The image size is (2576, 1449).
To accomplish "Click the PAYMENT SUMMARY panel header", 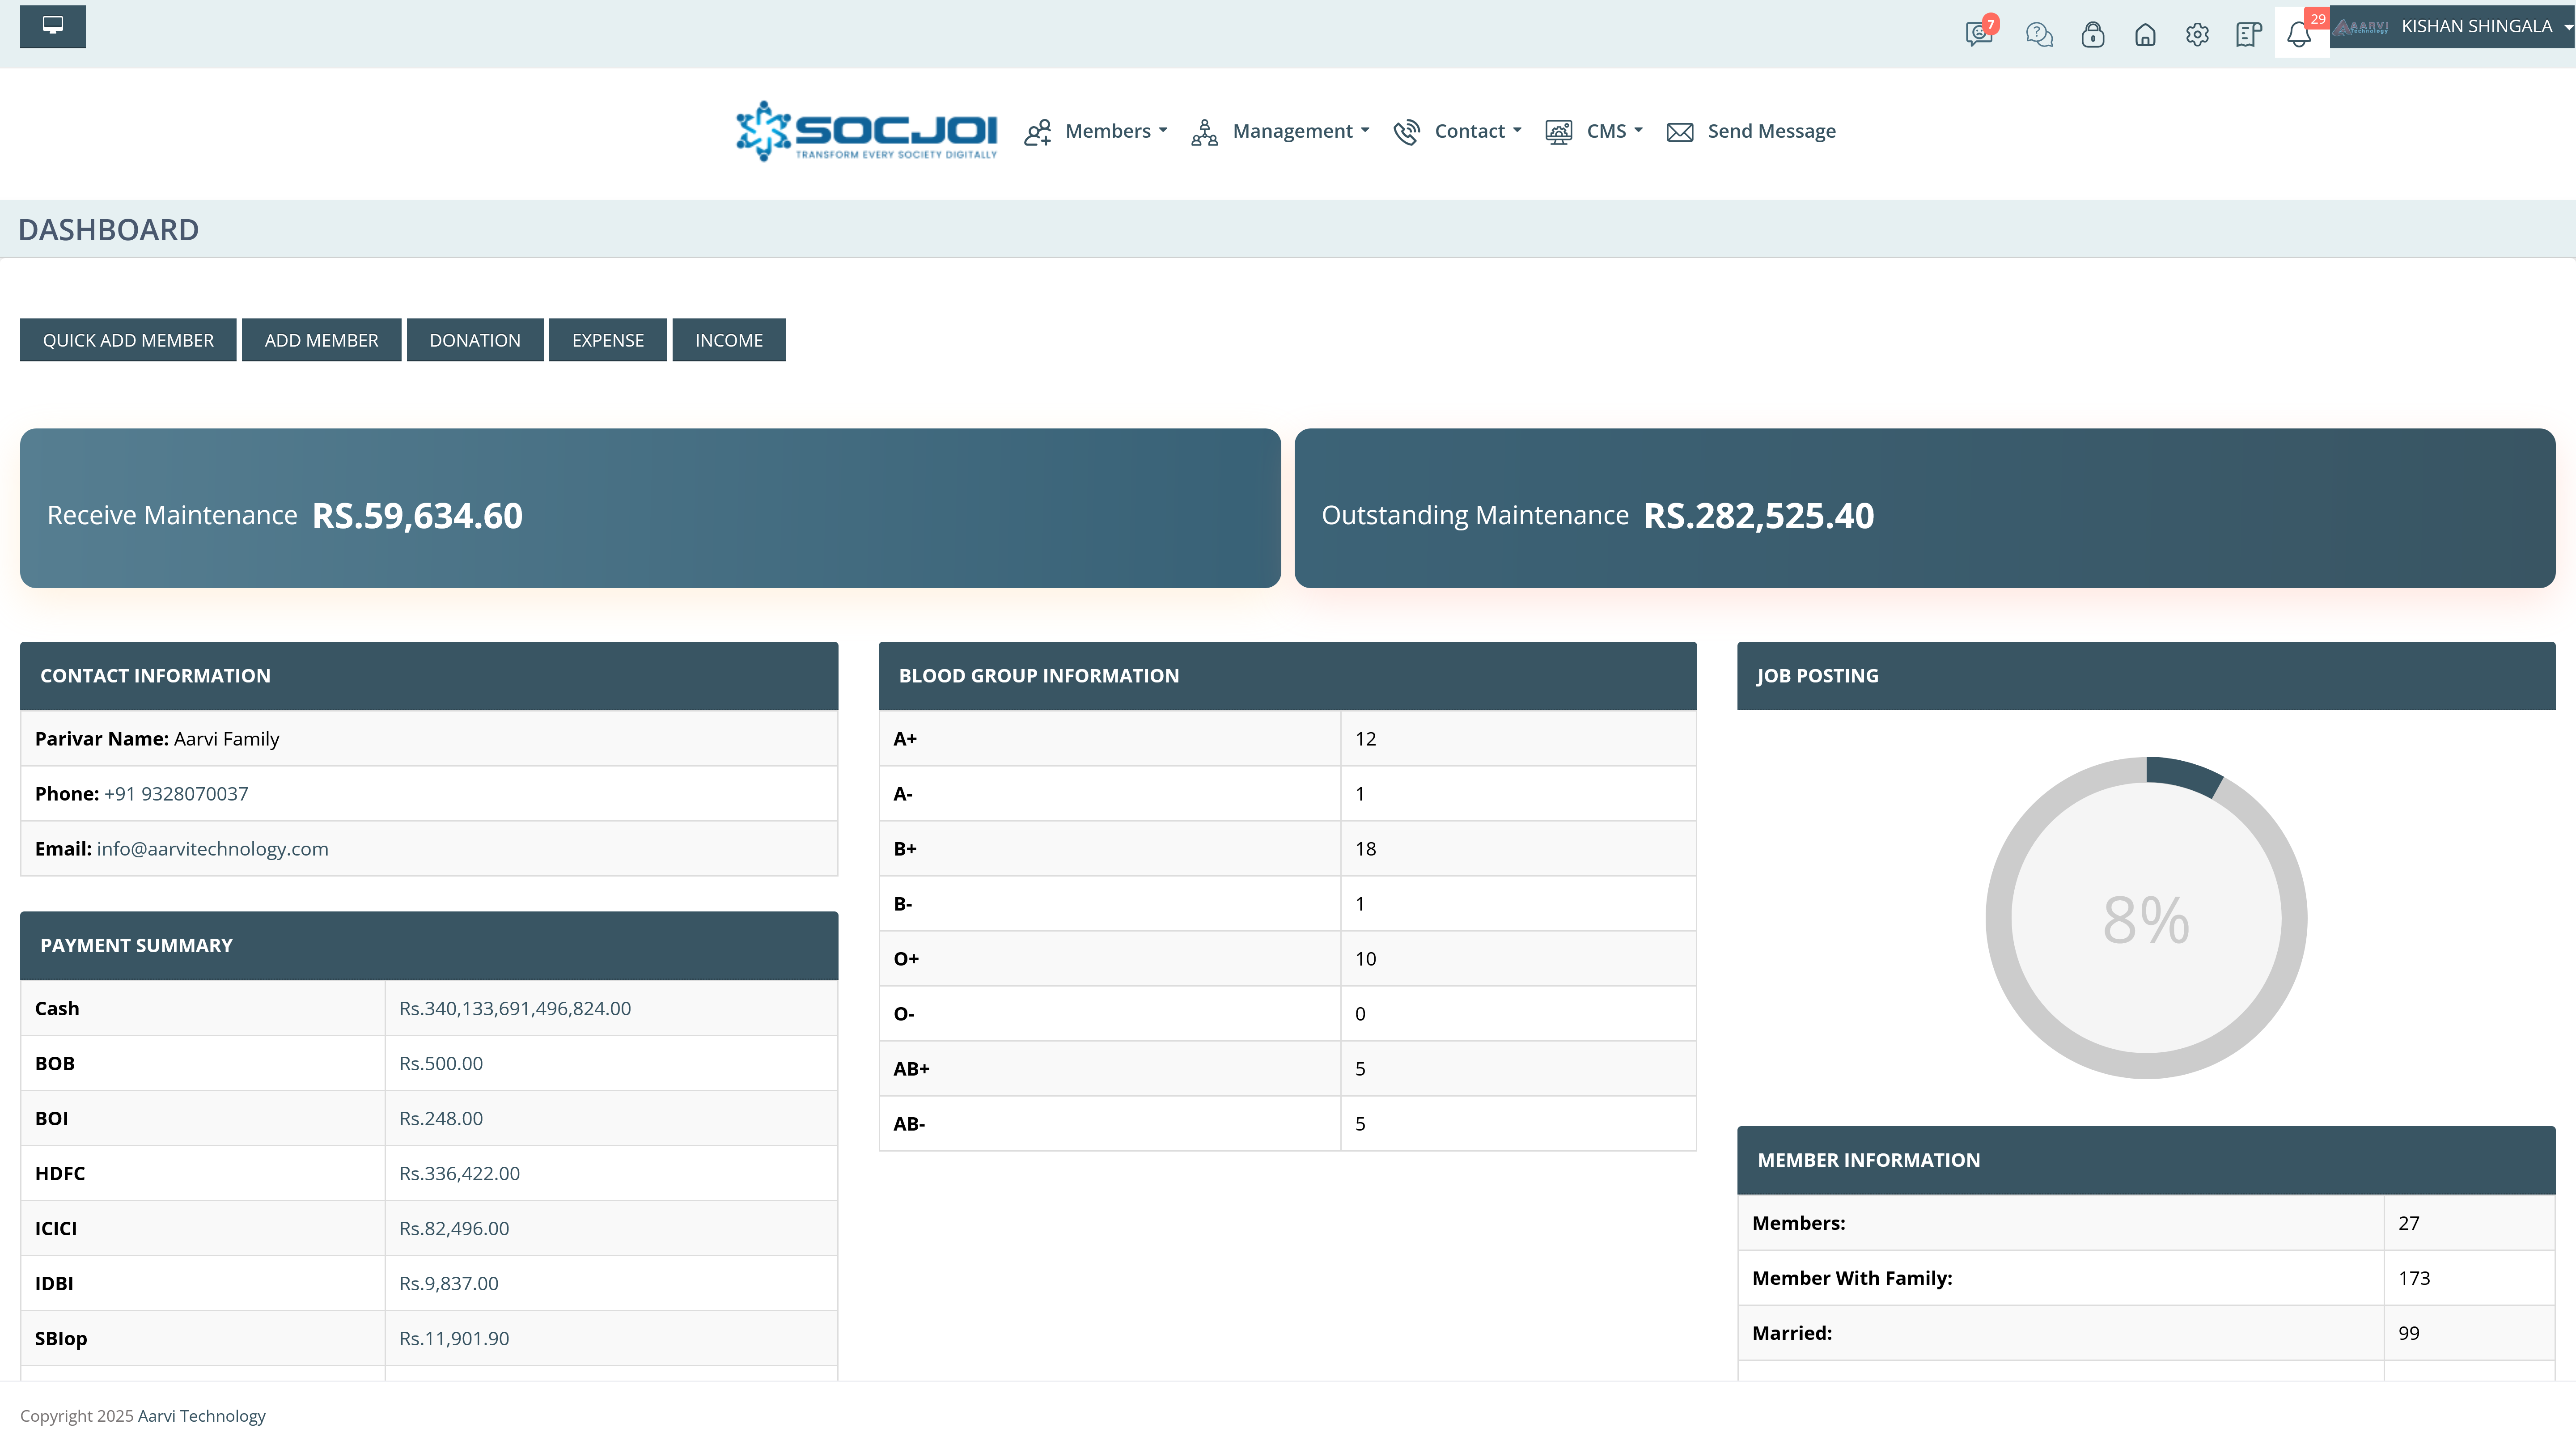I will click(429, 946).
